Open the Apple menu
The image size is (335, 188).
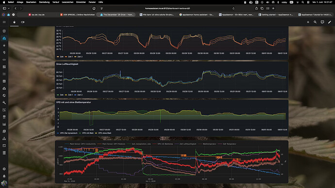pos(3,2)
